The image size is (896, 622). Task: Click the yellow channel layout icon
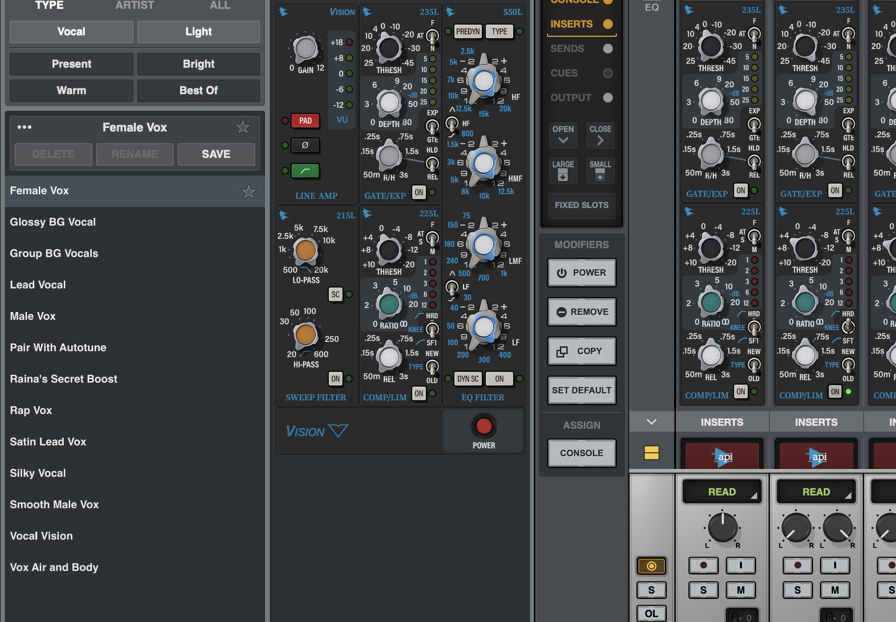click(651, 453)
